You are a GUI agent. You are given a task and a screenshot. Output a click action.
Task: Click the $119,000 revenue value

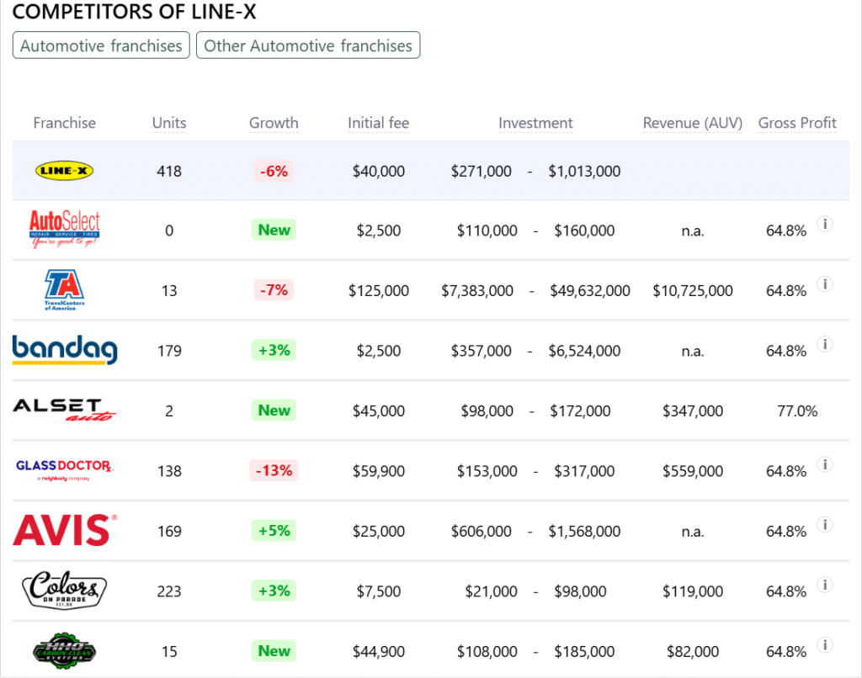[x=693, y=591]
